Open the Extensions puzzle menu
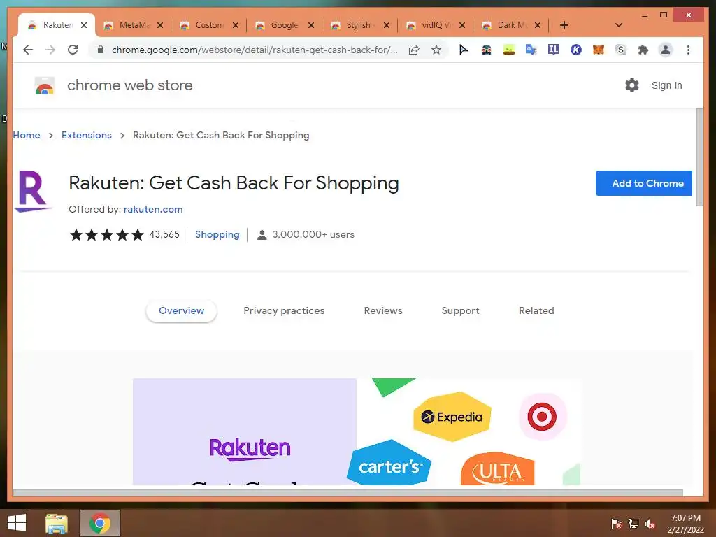716x537 pixels. pos(643,50)
